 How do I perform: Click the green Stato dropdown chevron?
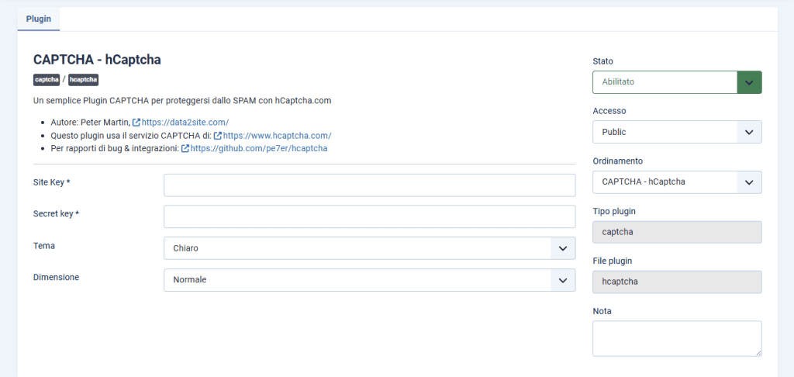click(749, 82)
